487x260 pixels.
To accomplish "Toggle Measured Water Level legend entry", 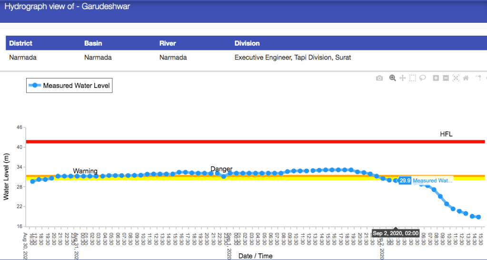I will 70,86.
